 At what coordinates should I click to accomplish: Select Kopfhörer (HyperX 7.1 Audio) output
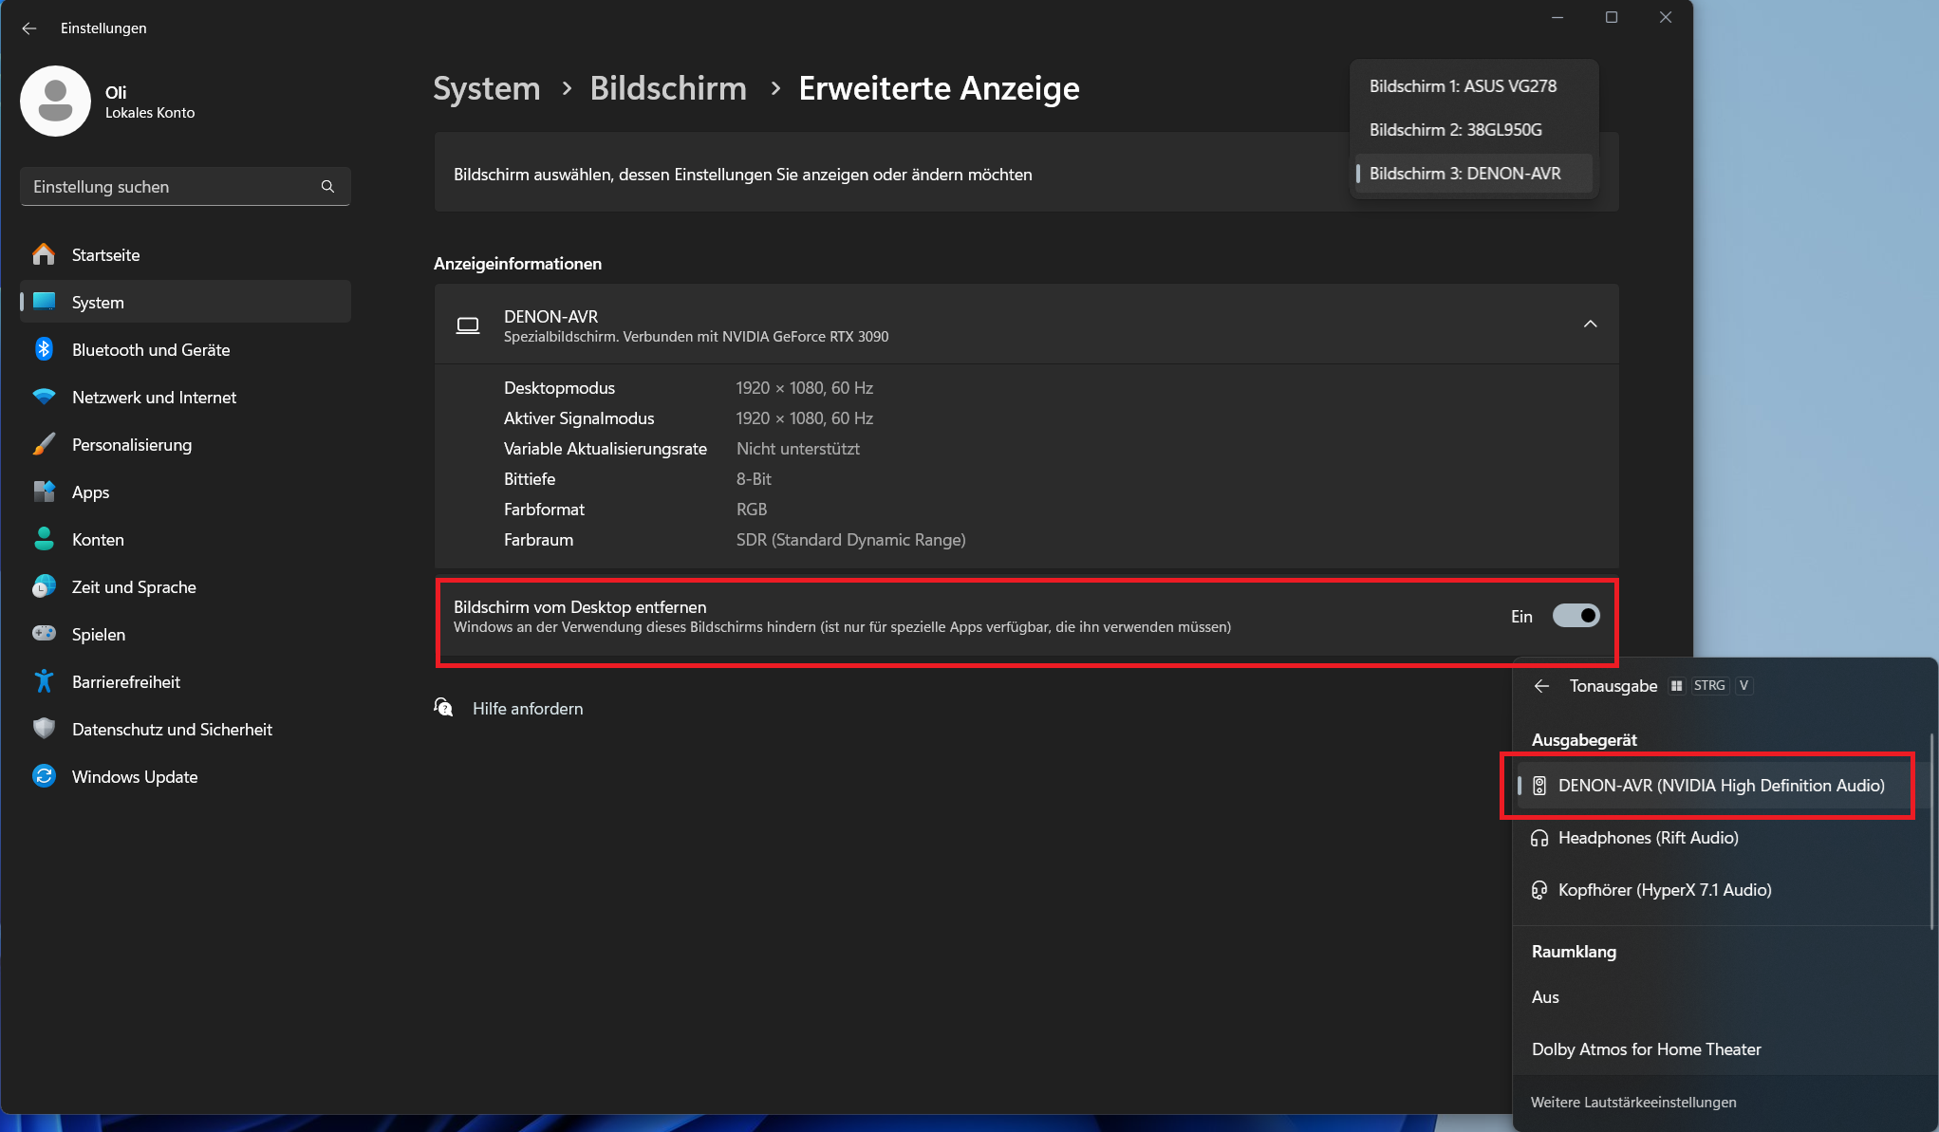click(x=1664, y=890)
